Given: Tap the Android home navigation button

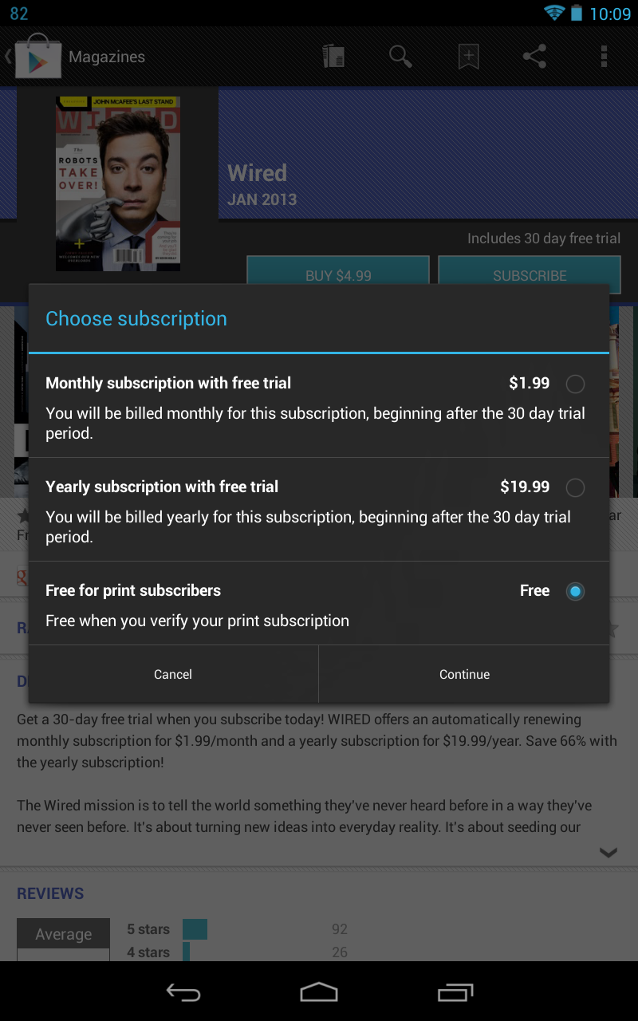Looking at the screenshot, I should [319, 992].
